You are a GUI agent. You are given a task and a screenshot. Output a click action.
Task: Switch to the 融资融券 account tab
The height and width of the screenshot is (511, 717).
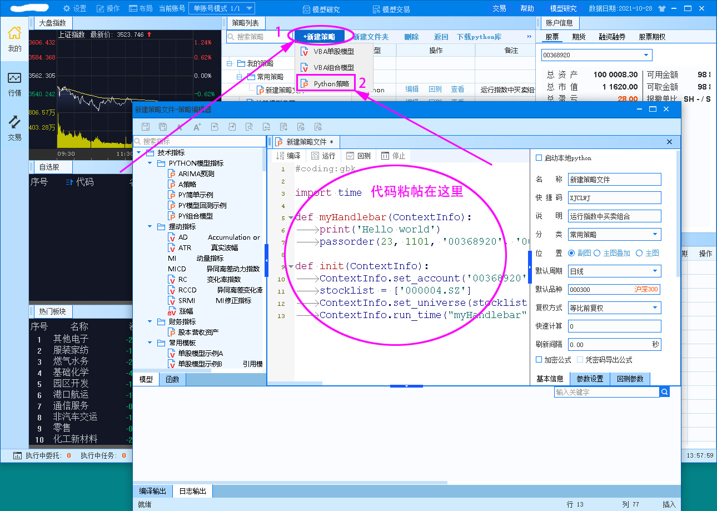click(611, 37)
